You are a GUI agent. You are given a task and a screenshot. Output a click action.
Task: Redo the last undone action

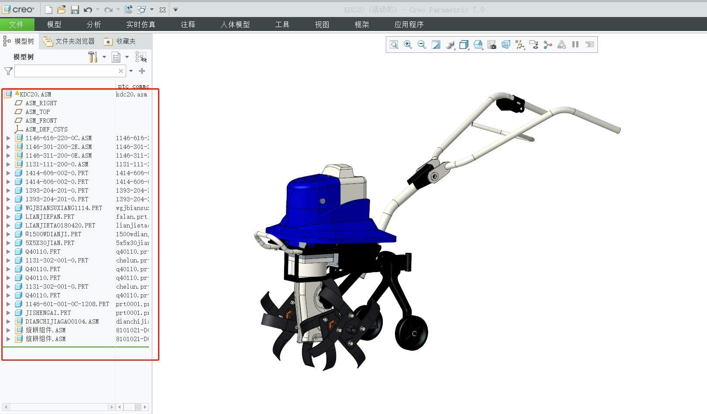[x=108, y=10]
